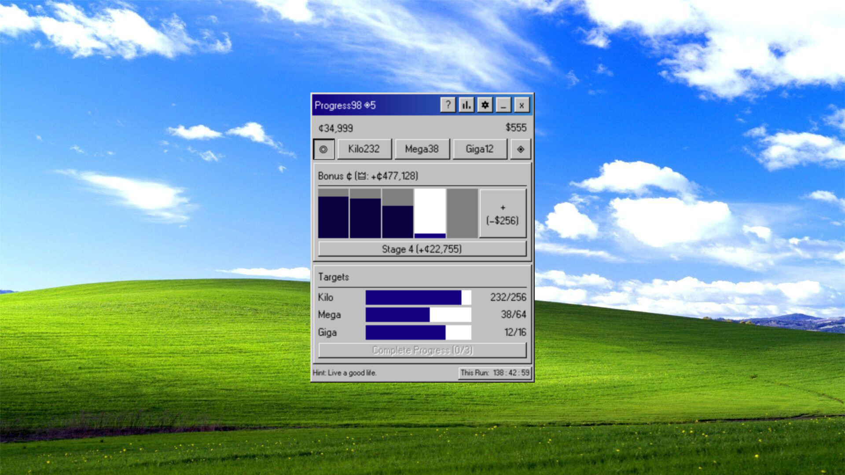Screen dimensions: 845x475
Task: Click the This Run timer 138:42:59
Action: [495, 373]
